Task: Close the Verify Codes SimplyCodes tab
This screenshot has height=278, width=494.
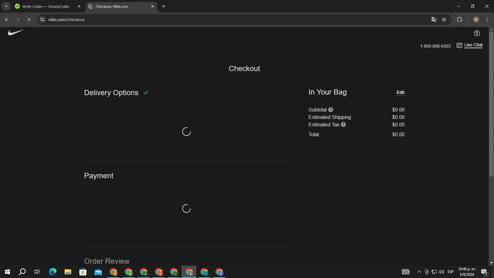Action: pos(79,6)
